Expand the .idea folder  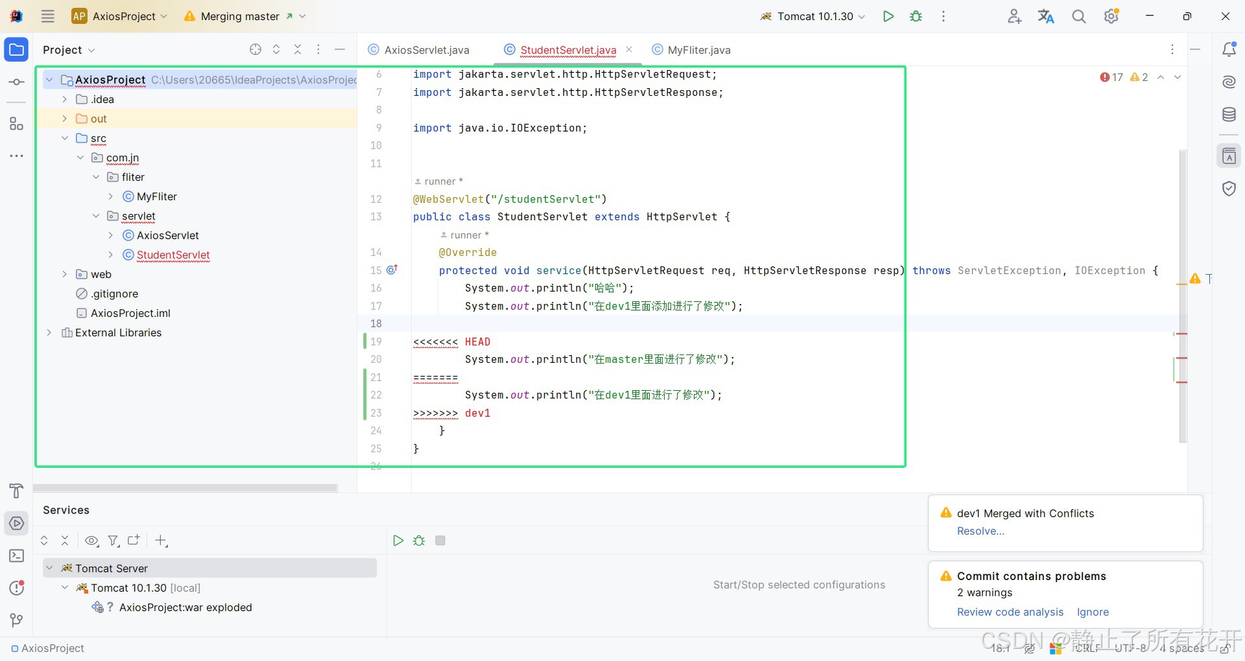pyautogui.click(x=64, y=99)
